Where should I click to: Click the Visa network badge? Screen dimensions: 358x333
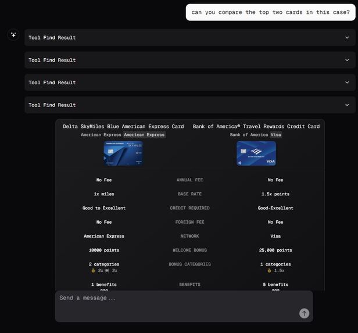click(x=276, y=135)
